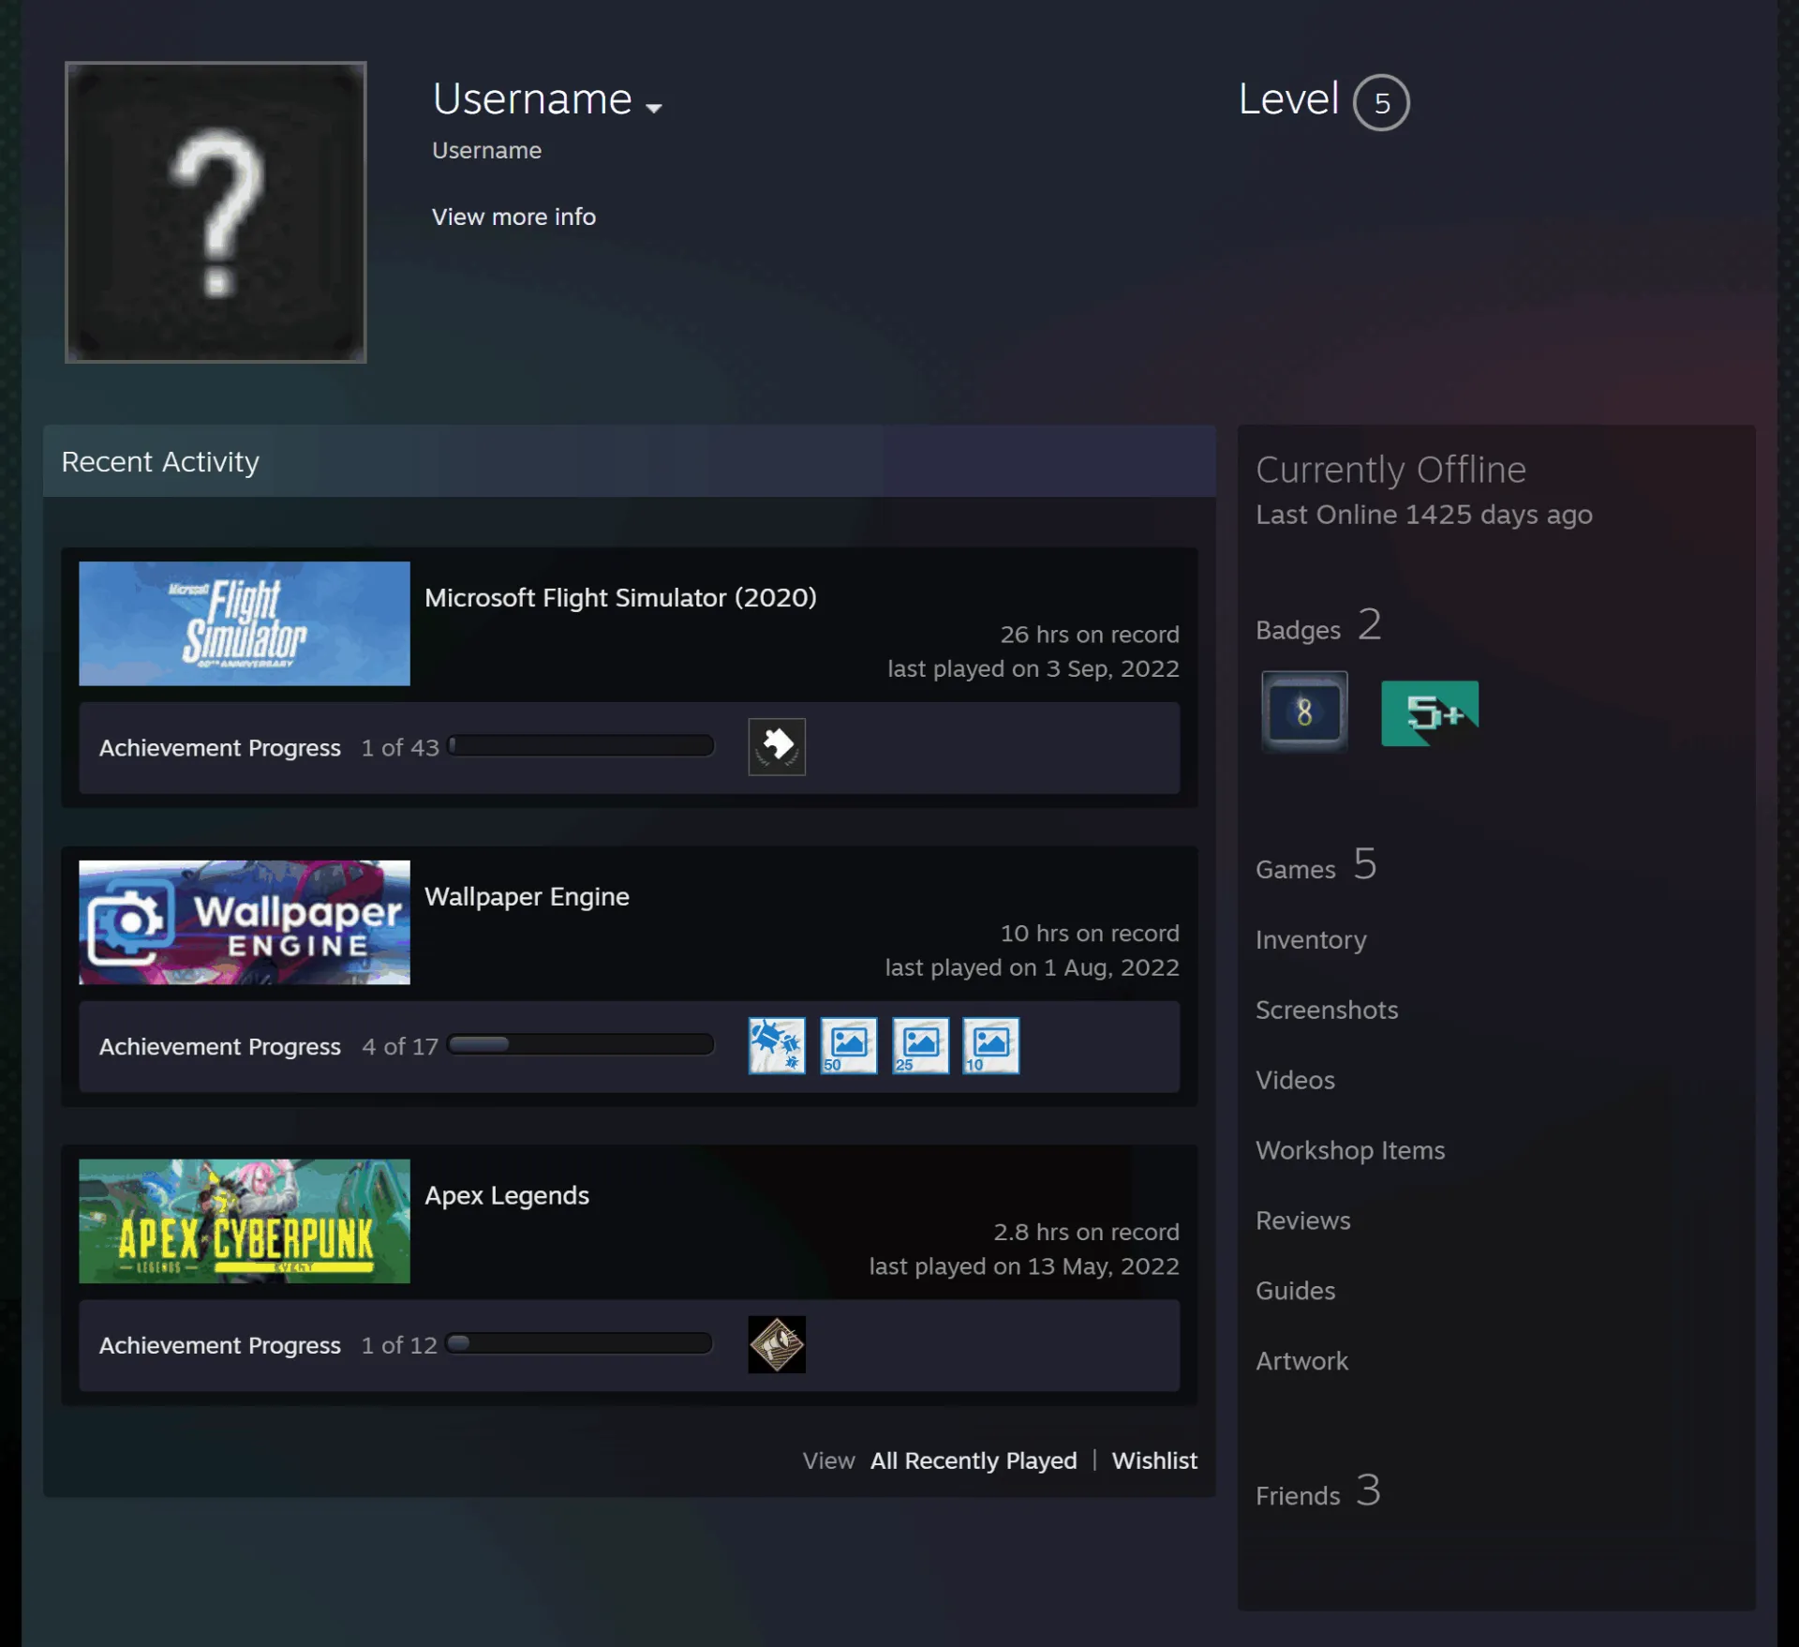1799x1647 pixels.
Task: Go to Reviews
Action: coord(1303,1220)
